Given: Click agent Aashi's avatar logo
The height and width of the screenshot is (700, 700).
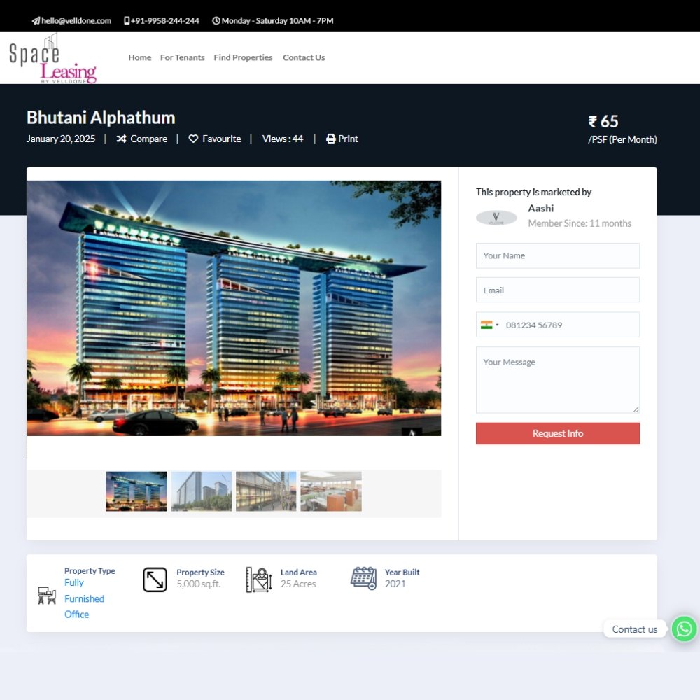Looking at the screenshot, I should tap(496, 218).
